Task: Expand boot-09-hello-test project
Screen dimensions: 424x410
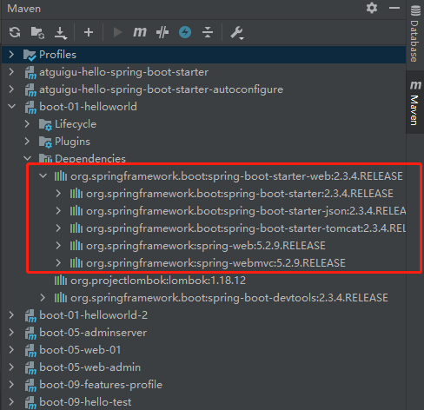Action: (x=11, y=402)
